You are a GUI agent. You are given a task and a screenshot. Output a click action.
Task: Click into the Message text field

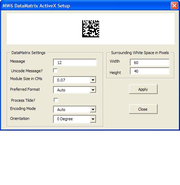75,63
